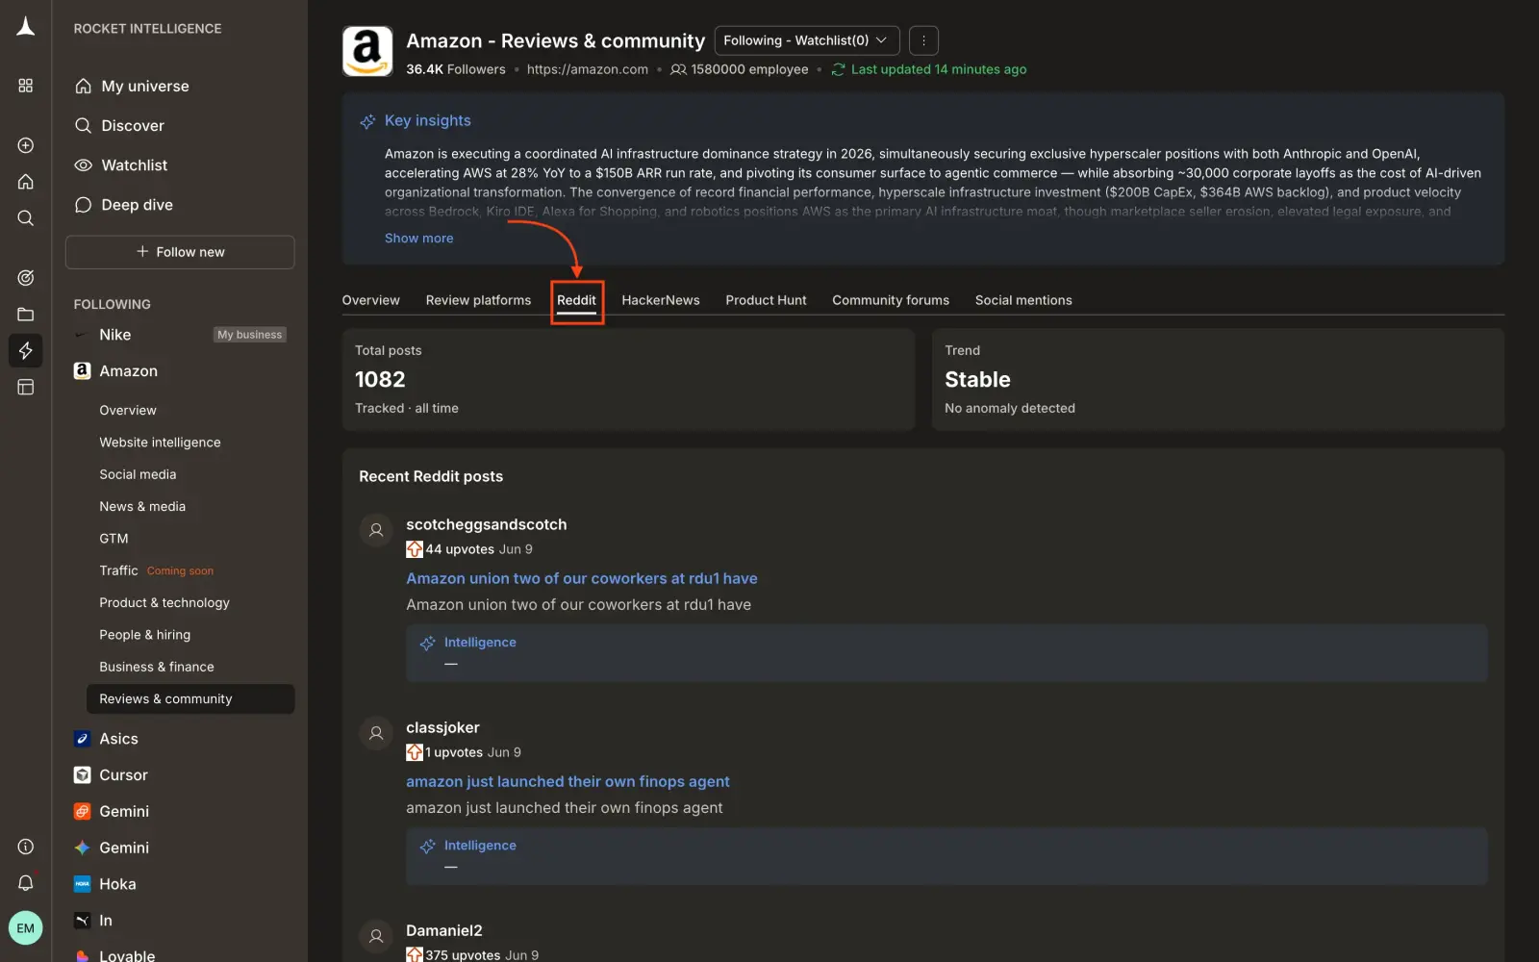Click the info circle icon
1539x962 pixels.
pyautogui.click(x=26, y=847)
